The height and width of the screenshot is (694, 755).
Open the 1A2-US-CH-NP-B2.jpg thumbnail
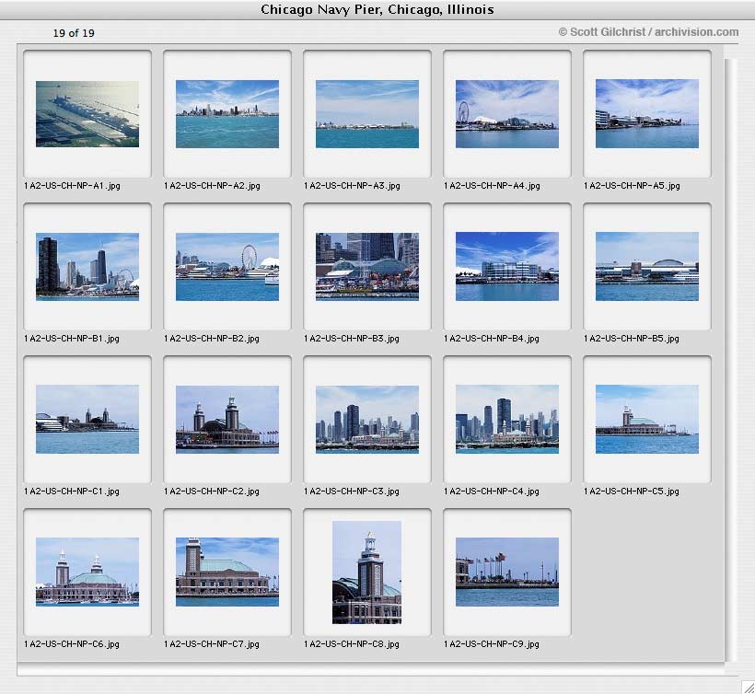click(x=227, y=267)
